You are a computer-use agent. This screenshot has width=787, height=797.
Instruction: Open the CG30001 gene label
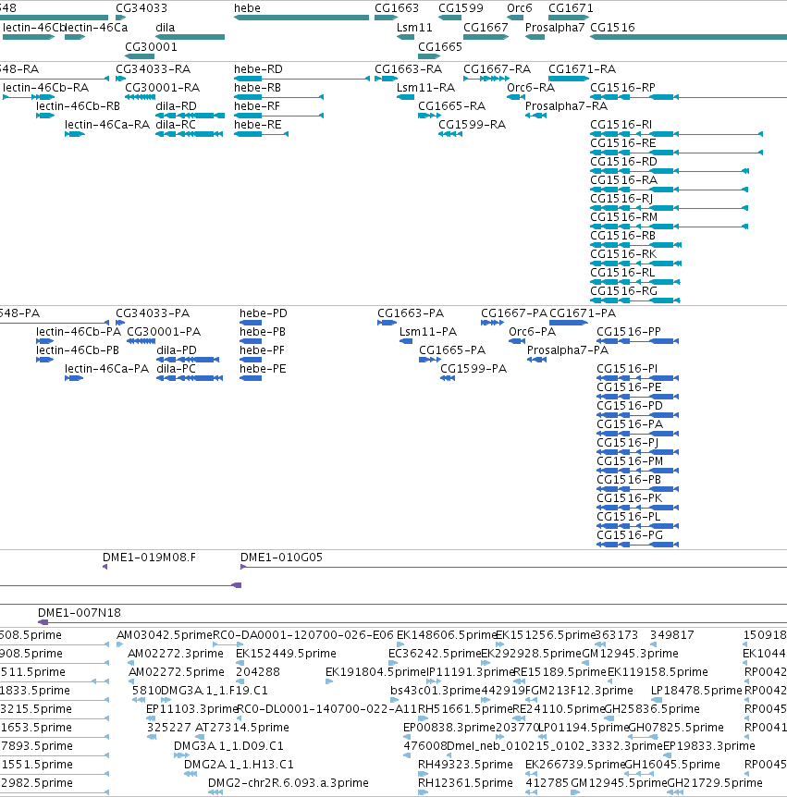151,47
